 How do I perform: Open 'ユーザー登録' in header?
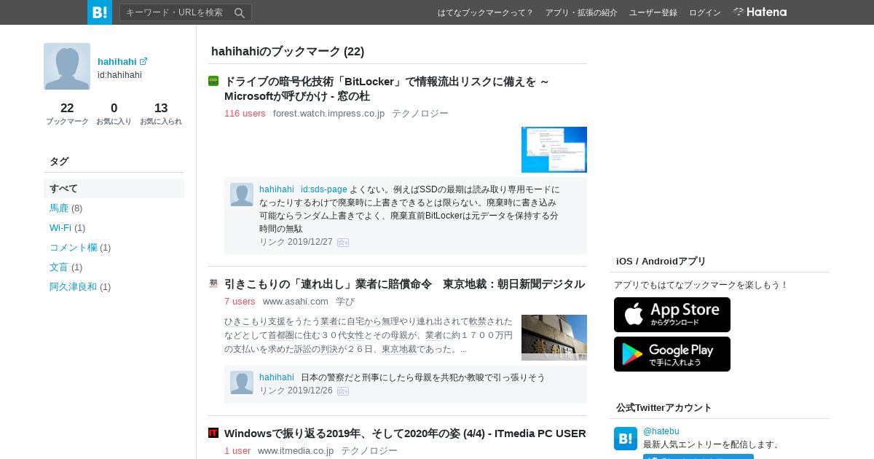[x=653, y=12]
